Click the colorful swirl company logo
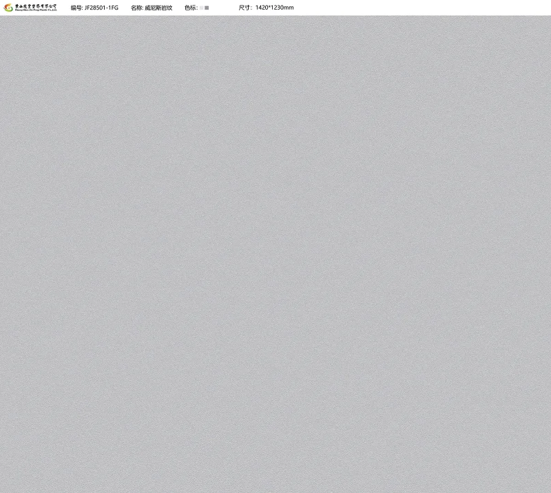The image size is (551, 493). coord(8,8)
